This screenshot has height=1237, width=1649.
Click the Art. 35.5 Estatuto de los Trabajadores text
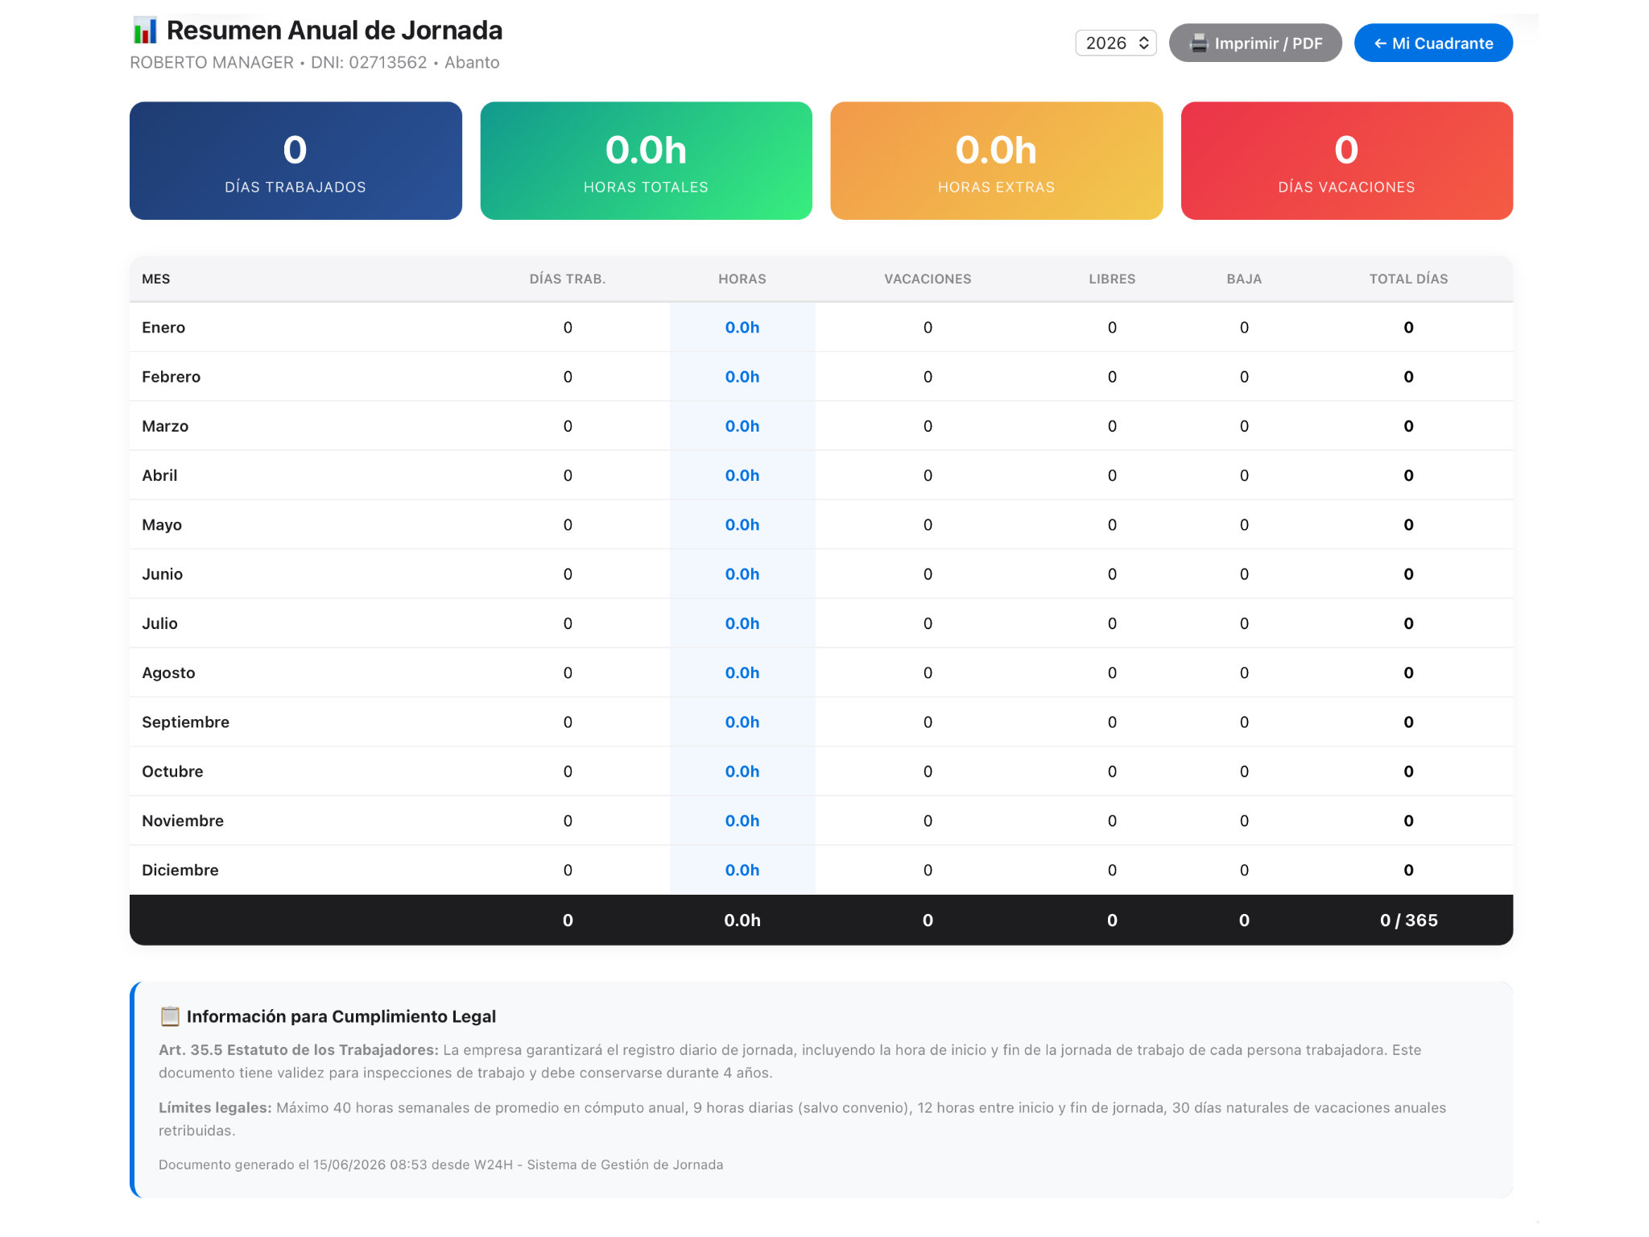pos(299,1050)
